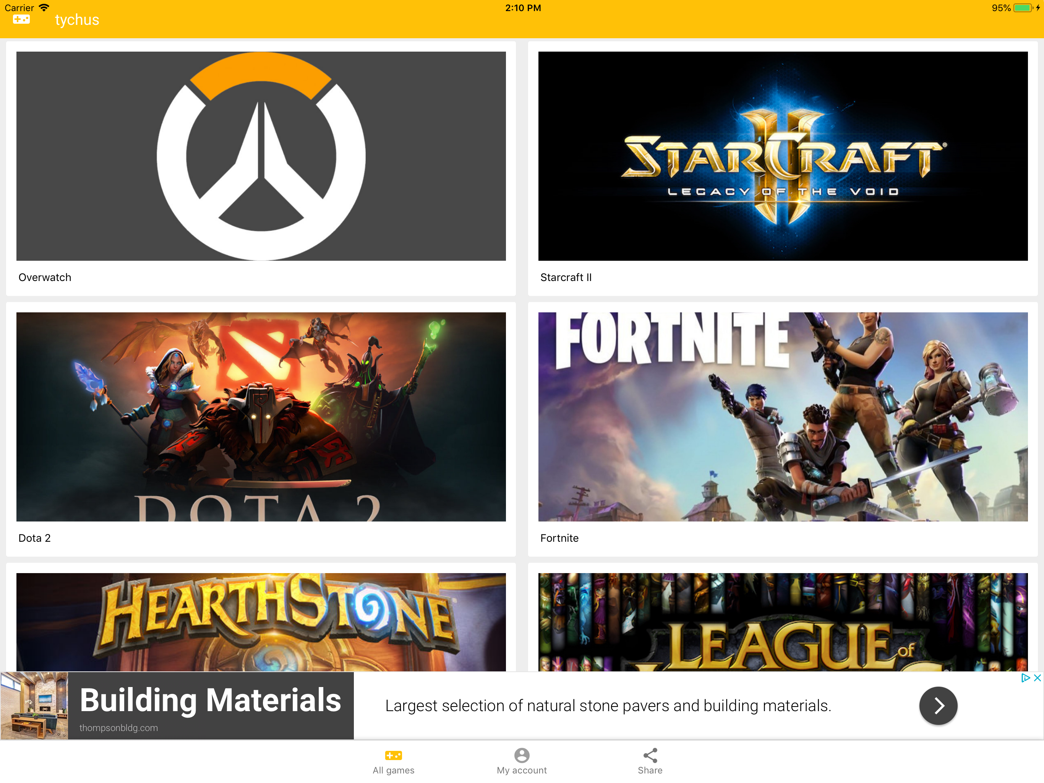Click the AdChoices triangle icon
Viewport: 1044px width, 783px height.
pyautogui.click(x=1025, y=678)
